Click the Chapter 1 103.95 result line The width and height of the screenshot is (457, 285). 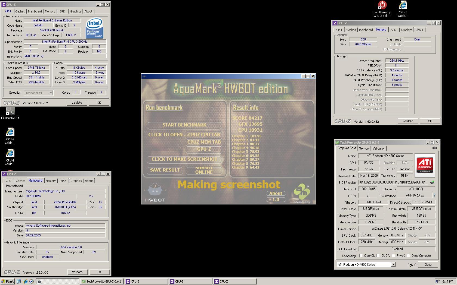click(246, 136)
